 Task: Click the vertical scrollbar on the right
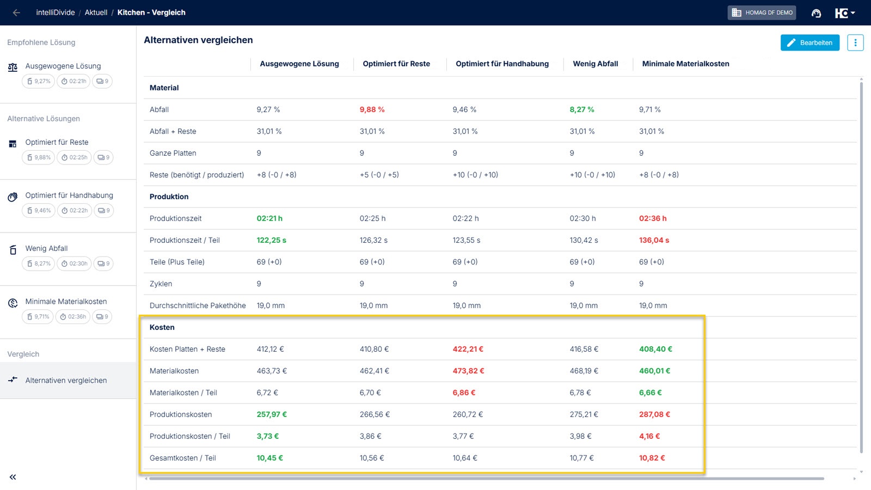tap(861, 267)
